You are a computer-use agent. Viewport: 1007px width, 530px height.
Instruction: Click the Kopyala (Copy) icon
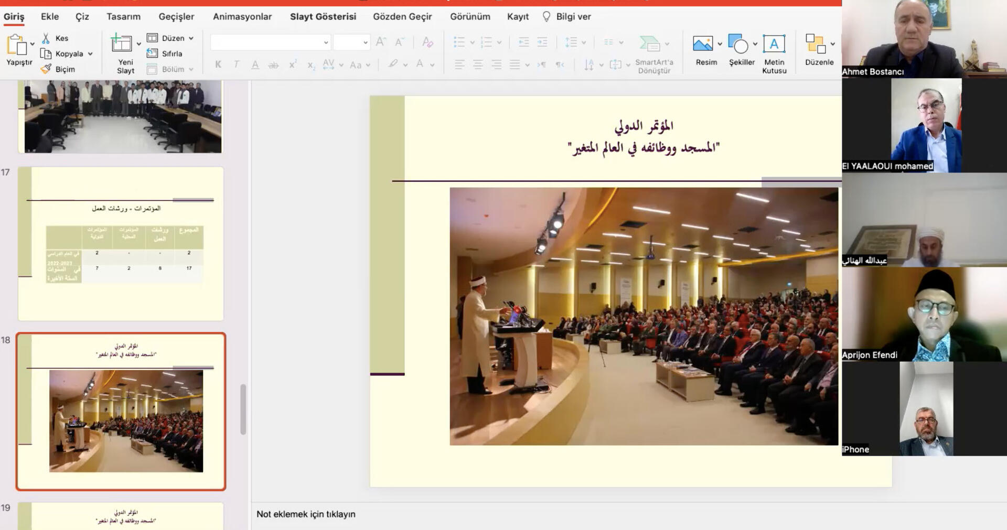pos(46,53)
